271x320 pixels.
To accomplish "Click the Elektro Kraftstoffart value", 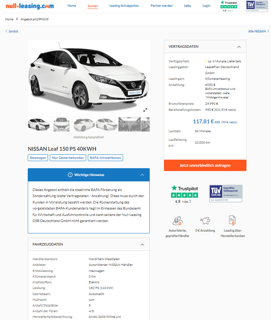I will [x=94, y=282].
